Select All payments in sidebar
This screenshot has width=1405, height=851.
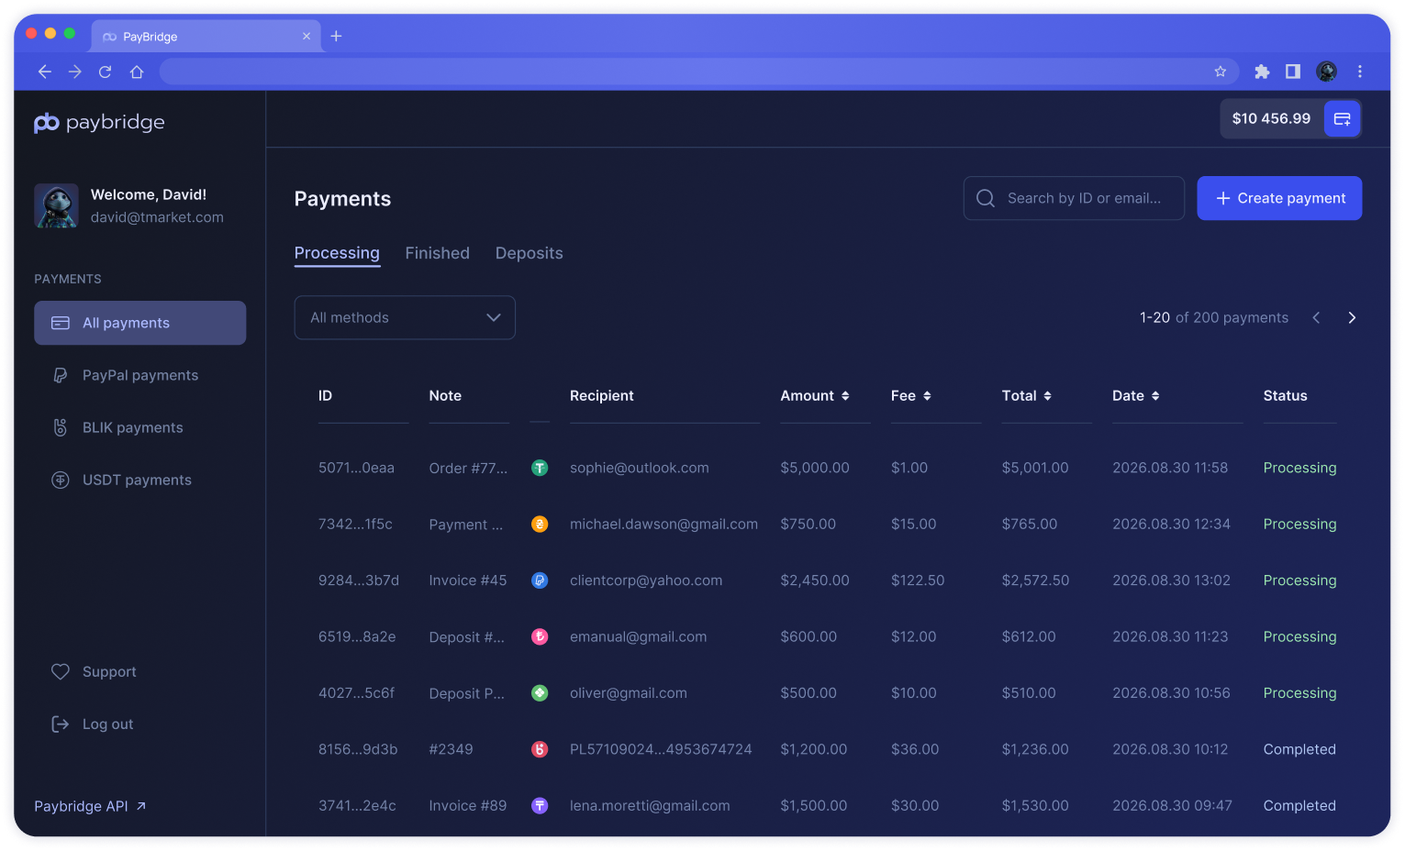(140, 323)
